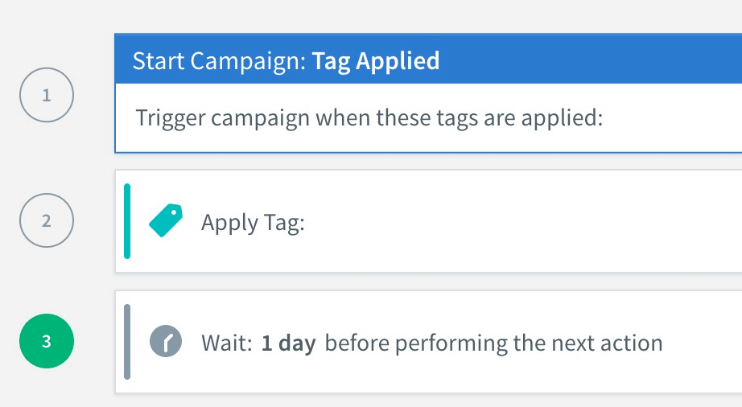Click the gray clock wait icon
This screenshot has height=407, width=742.
(166, 341)
